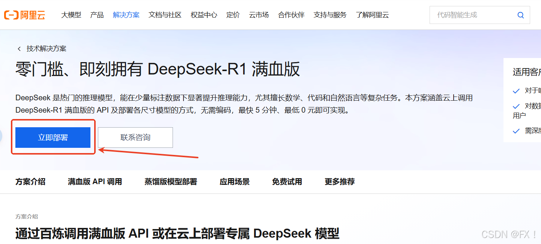Click the heading 零门槛、即刻拥有 DeepSeek-R1 满血版
Viewport: 541px width, 244px height.
click(x=158, y=70)
